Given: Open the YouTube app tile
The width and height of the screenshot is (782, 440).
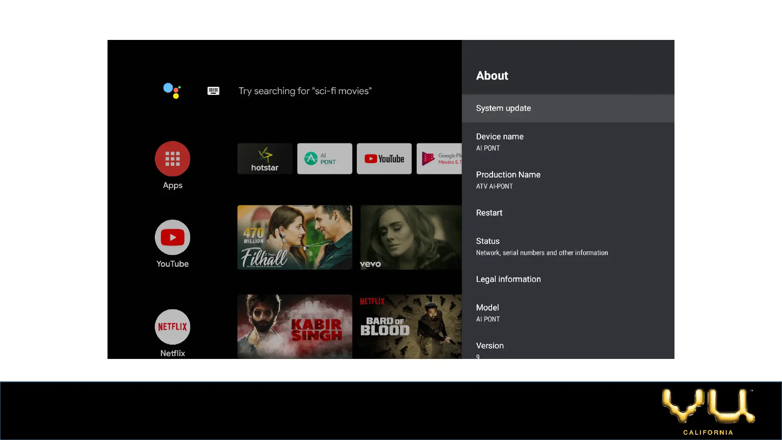Looking at the screenshot, I should (384, 158).
